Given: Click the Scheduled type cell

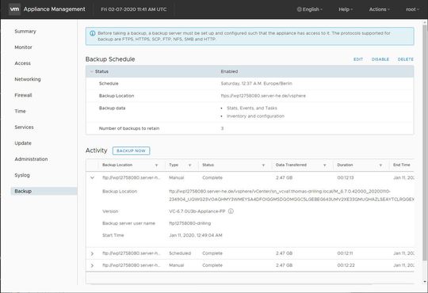Looking at the screenshot, I should click(x=180, y=253).
